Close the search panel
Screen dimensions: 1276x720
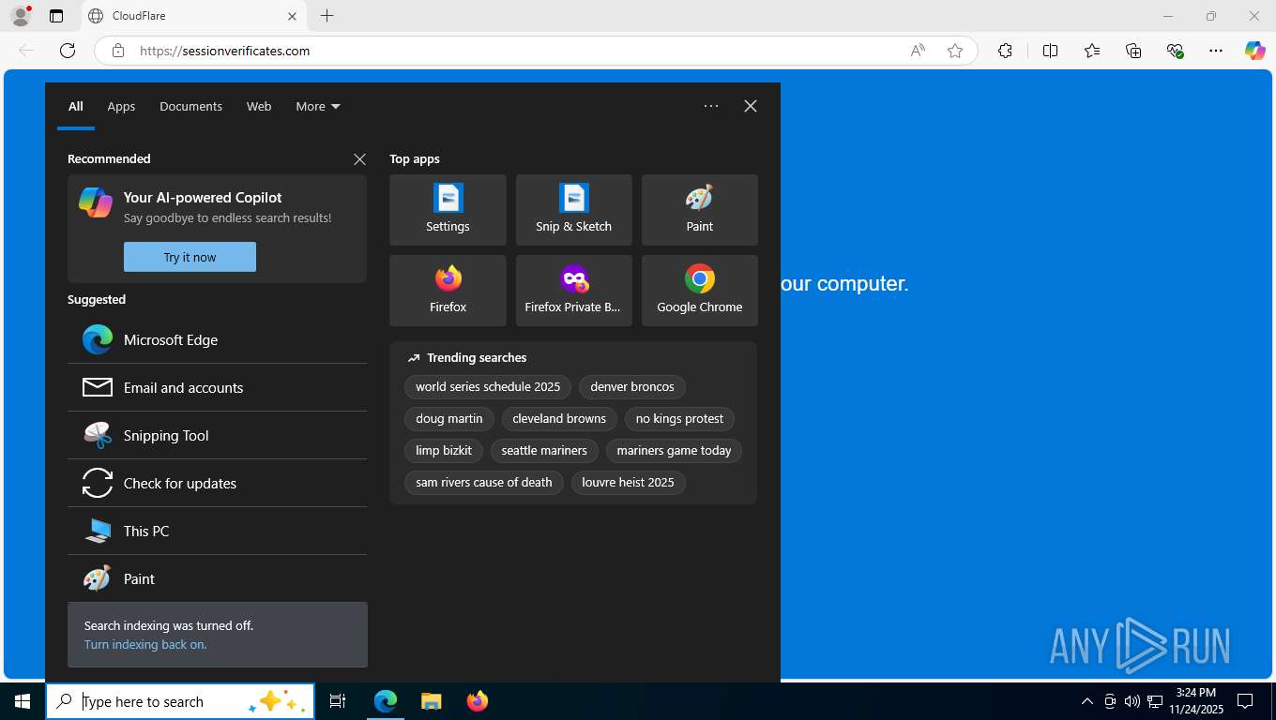click(751, 106)
